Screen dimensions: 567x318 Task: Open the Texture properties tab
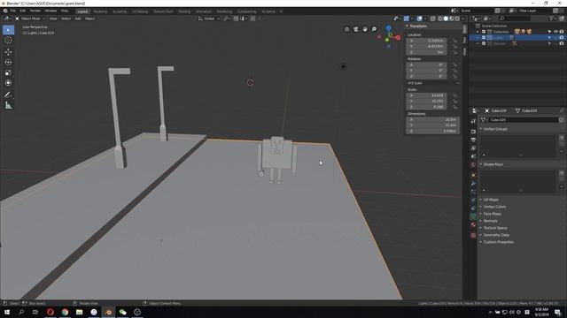coord(473,236)
